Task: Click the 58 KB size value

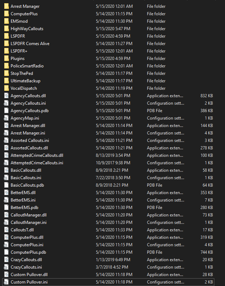Action: (x=208, y=170)
